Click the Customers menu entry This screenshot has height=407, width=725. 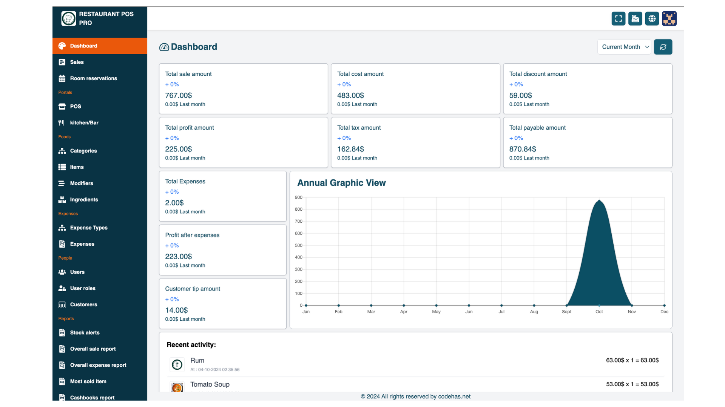[x=83, y=304]
